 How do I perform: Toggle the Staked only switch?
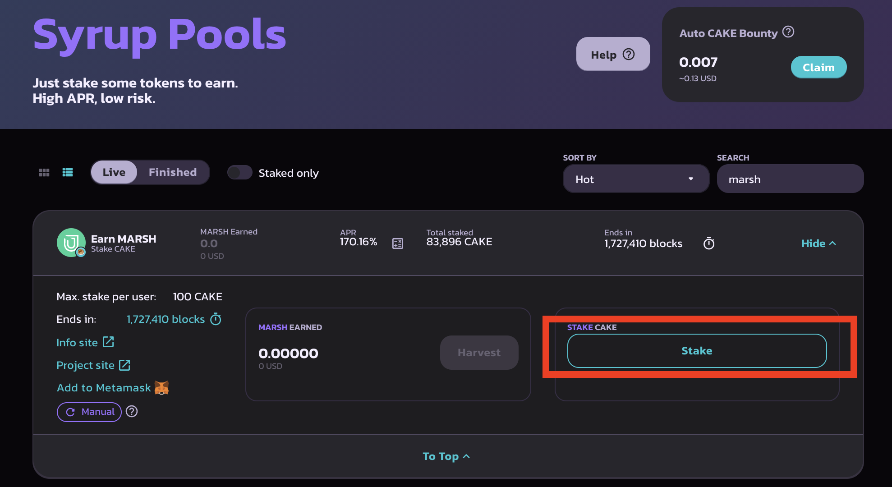pyautogui.click(x=239, y=173)
